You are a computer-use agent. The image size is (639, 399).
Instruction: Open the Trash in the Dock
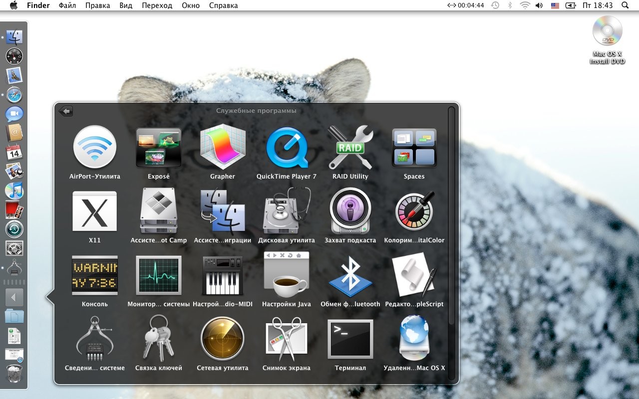pyautogui.click(x=14, y=374)
